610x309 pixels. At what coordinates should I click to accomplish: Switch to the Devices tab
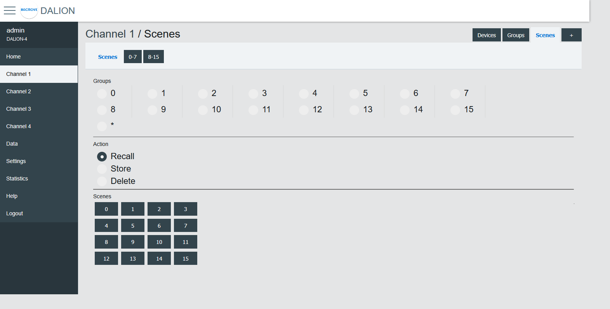click(487, 35)
